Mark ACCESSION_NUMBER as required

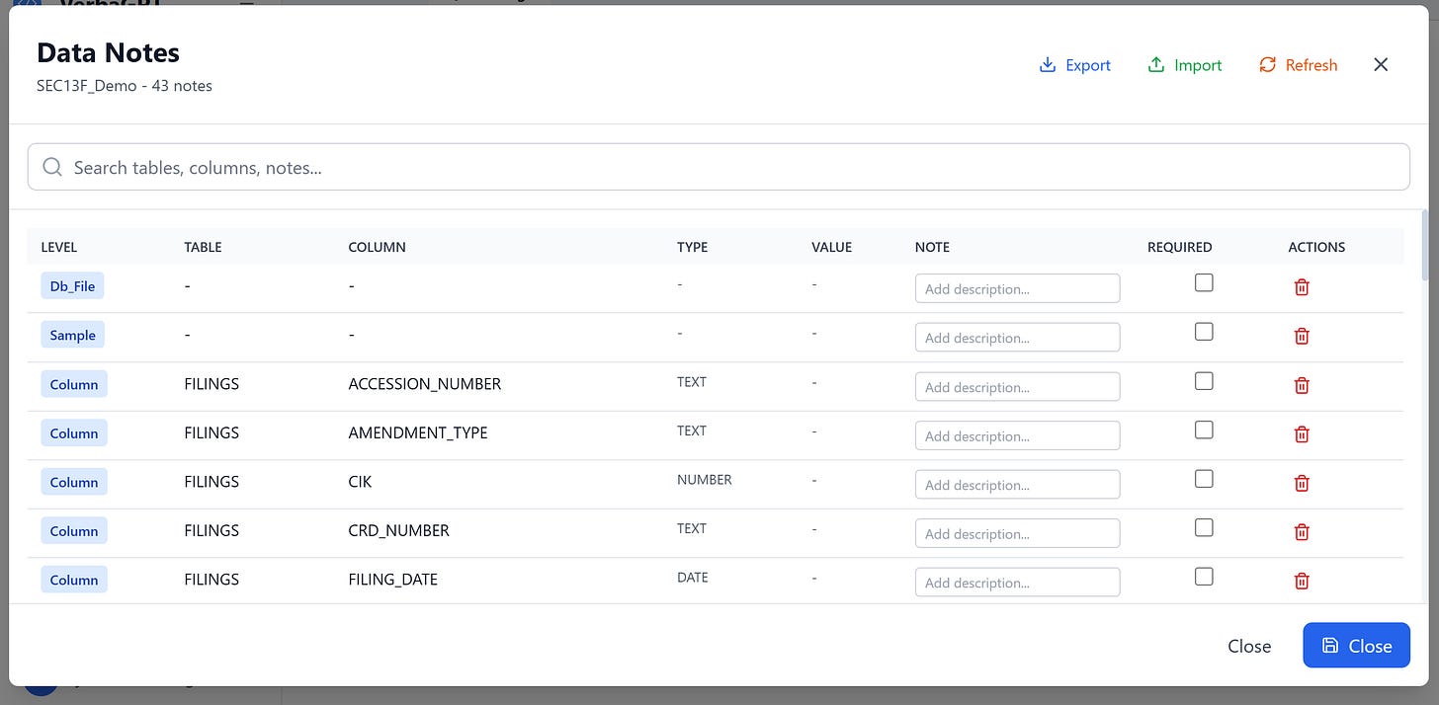point(1204,380)
